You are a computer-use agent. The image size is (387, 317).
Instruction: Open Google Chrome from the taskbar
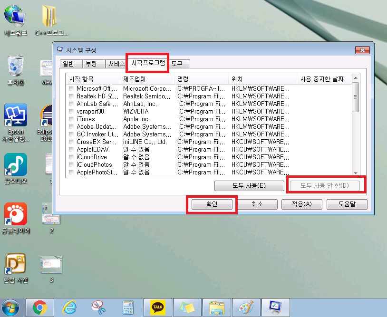click(x=40, y=307)
